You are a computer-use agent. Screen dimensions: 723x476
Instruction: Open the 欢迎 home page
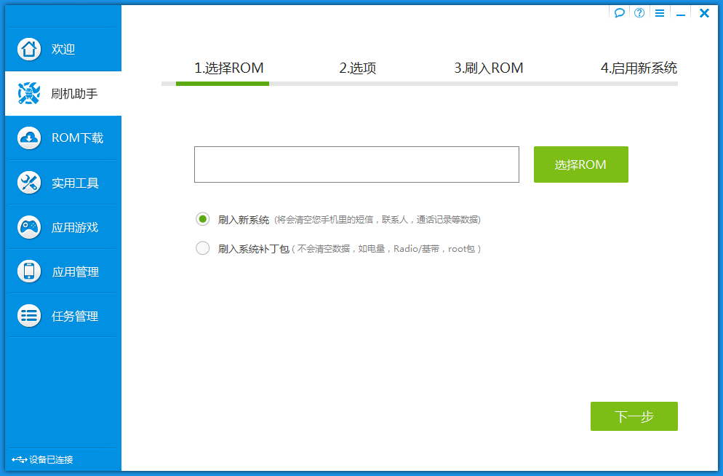[x=63, y=49]
